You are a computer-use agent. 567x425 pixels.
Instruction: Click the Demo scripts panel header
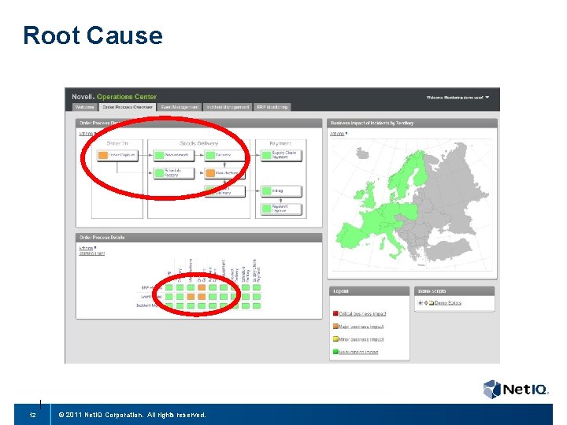tap(454, 291)
